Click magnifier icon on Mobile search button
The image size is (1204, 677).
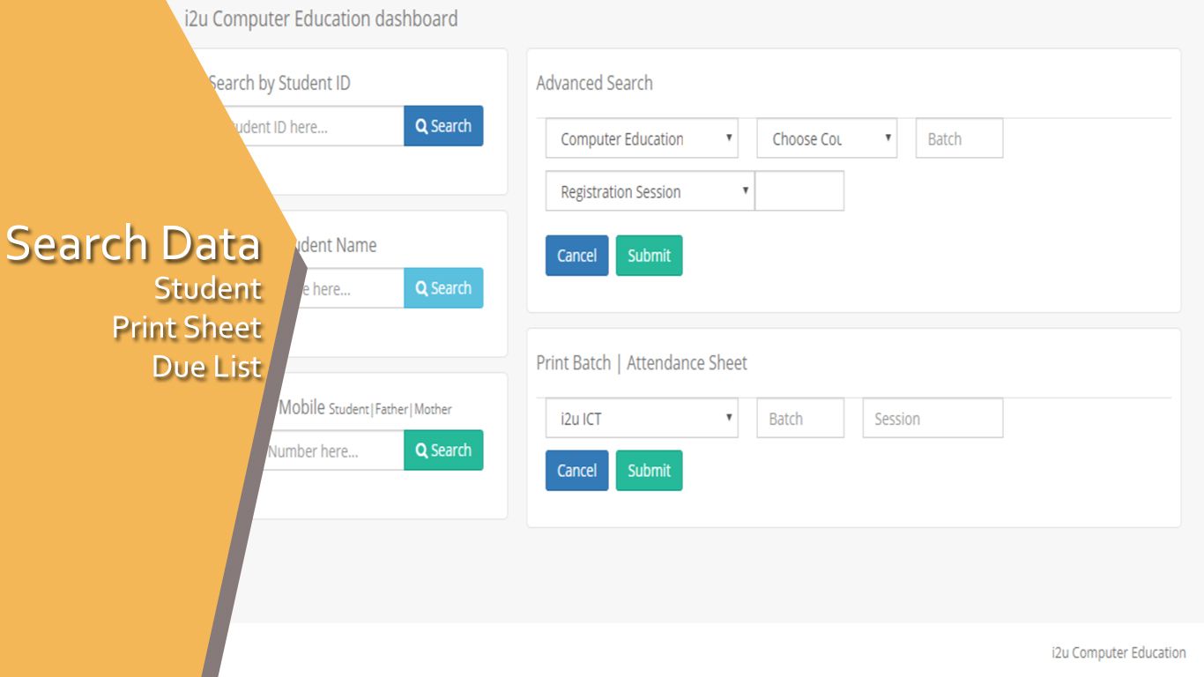point(421,450)
